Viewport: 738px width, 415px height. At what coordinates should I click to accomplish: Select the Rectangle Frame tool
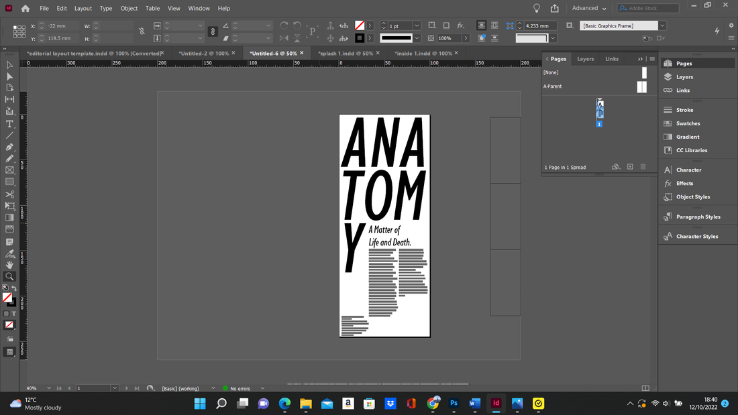tap(9, 170)
